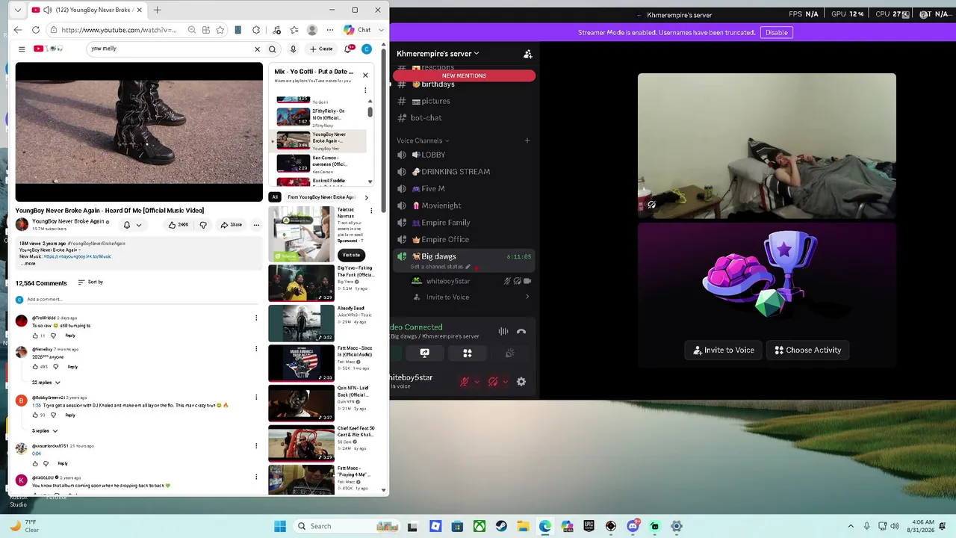Image resolution: width=956 pixels, height=538 pixels.
Task: Like the @RobbyGreenv2 comment
Action: coord(35,415)
